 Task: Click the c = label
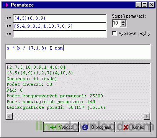click(x=8, y=34)
